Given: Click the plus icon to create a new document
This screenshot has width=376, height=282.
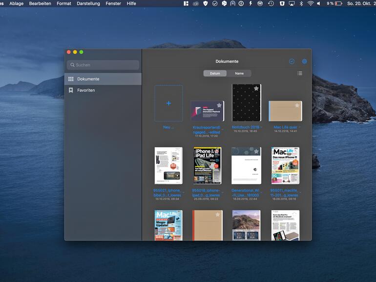Looking at the screenshot, I should (168, 103).
